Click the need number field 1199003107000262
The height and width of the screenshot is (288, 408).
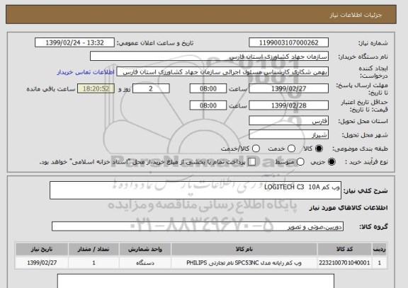point(288,42)
